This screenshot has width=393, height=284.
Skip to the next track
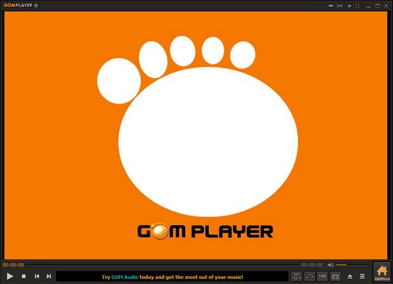pyautogui.click(x=49, y=276)
